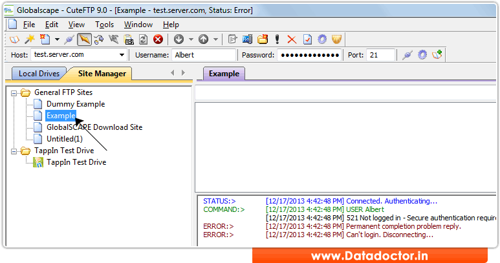Open the Download dropdown arrow
This screenshot has width=500, height=263.
coord(191,39)
